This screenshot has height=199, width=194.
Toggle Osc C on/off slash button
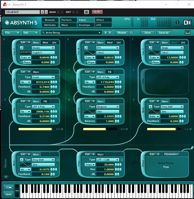[151, 48]
